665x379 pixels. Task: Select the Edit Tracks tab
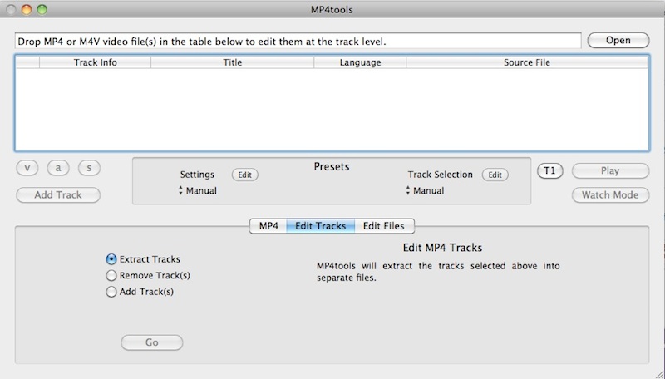click(x=321, y=226)
